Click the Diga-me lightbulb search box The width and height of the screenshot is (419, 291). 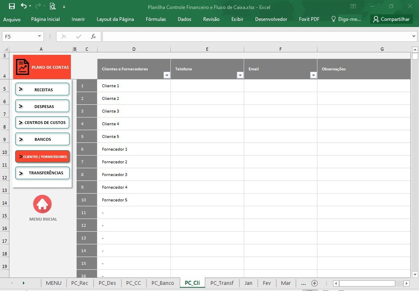coord(347,19)
